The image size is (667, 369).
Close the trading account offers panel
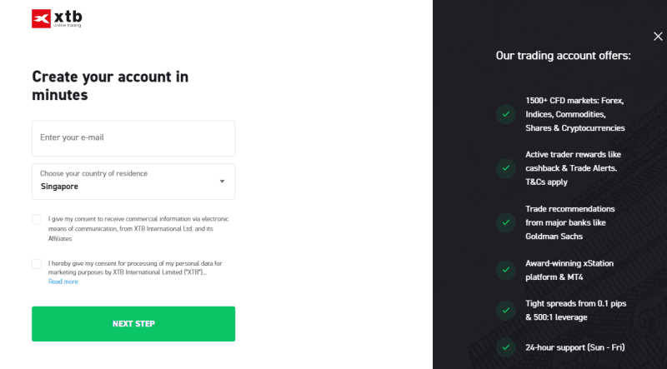click(x=658, y=36)
